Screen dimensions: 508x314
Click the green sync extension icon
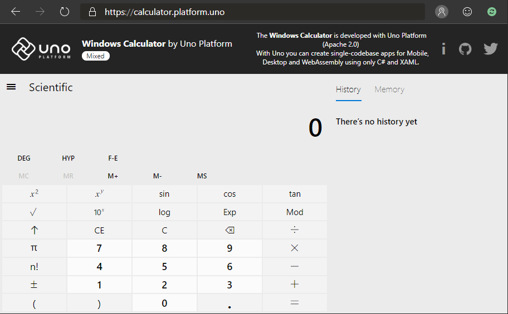click(x=492, y=12)
